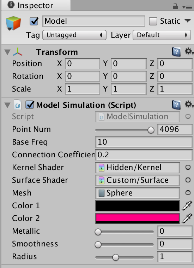Click the GameObject cube icon picker
The width and height of the screenshot is (194, 268).
13,23
